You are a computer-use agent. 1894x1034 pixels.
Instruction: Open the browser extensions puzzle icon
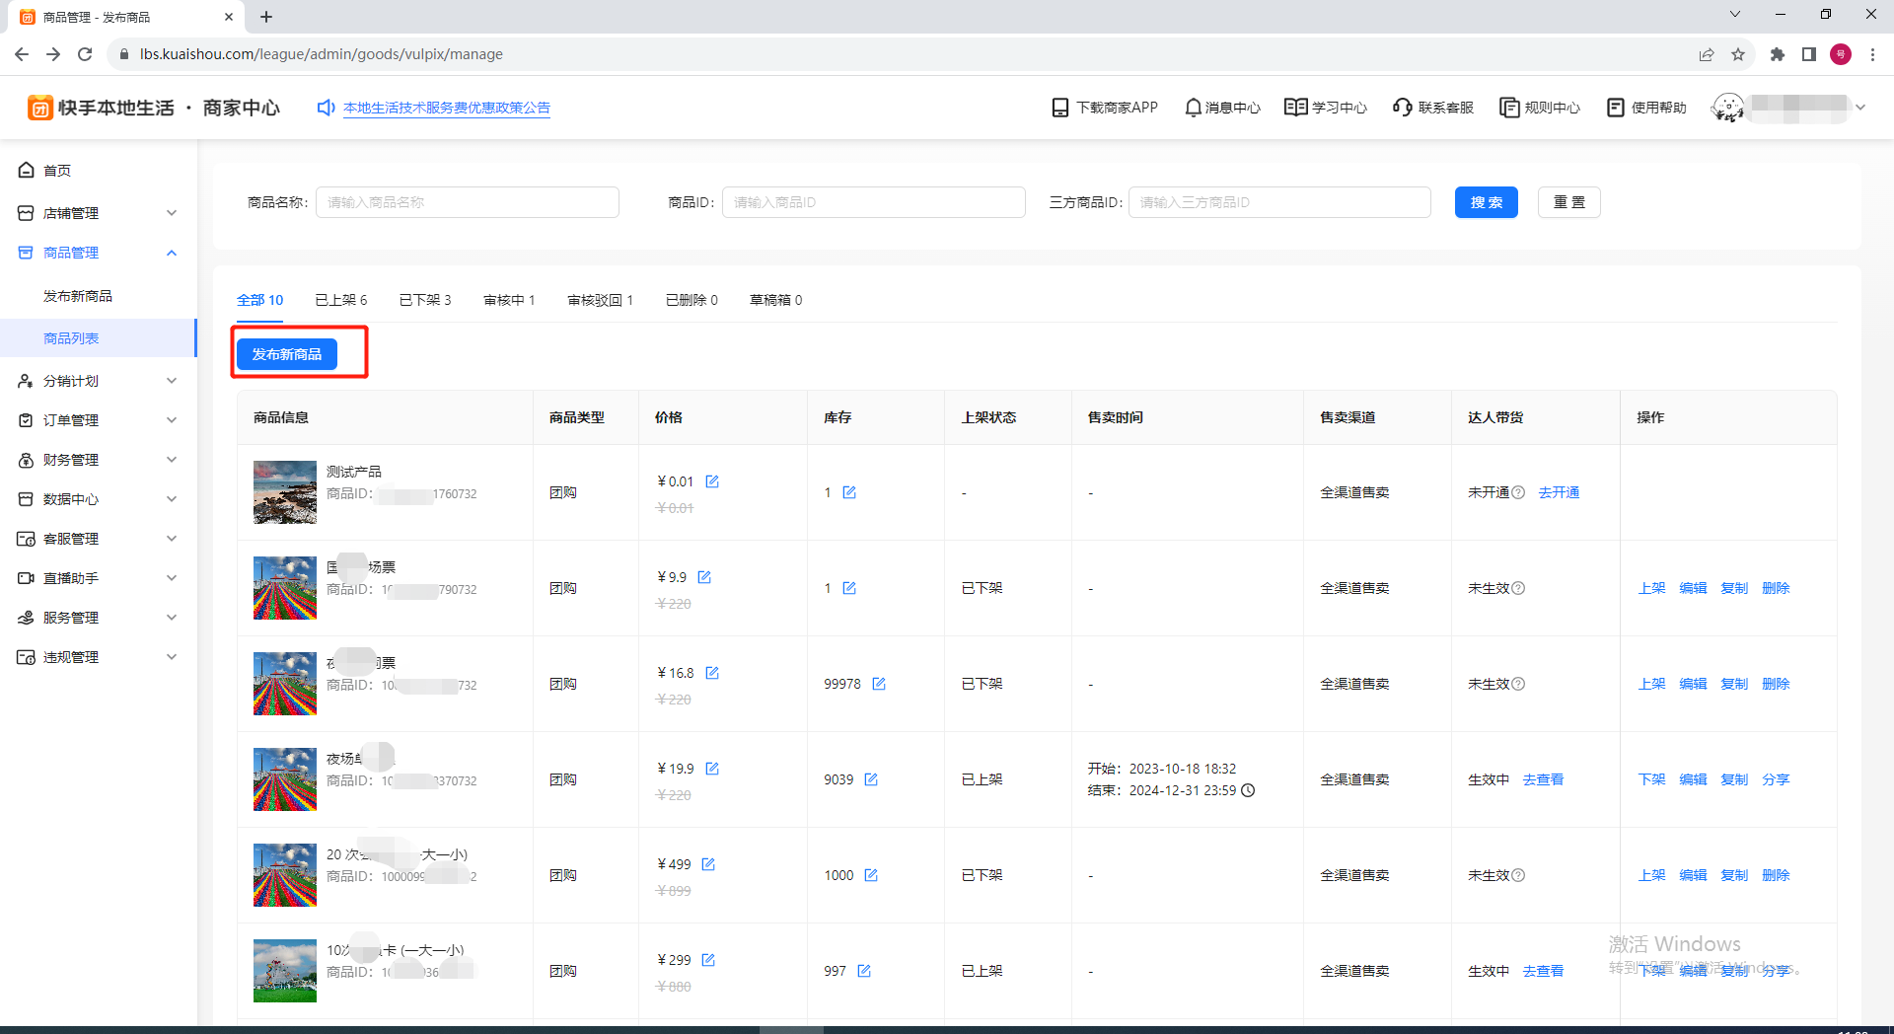tap(1777, 54)
